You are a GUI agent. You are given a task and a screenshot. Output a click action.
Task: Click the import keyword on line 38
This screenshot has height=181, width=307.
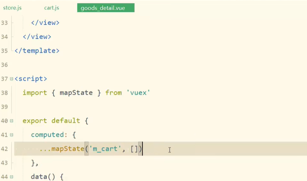click(x=35, y=93)
